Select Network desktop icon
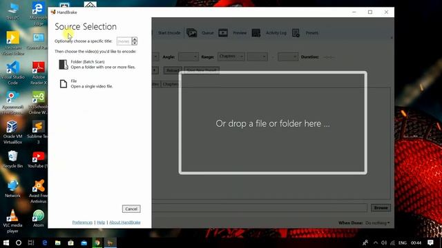The image size is (442, 248). pos(12,189)
